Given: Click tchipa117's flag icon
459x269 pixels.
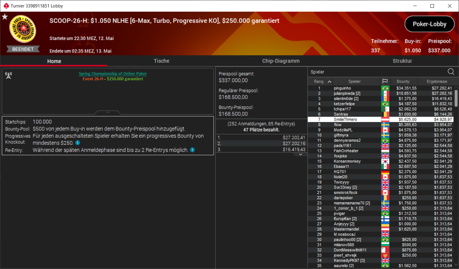Looking at the screenshot, I should point(385,109).
